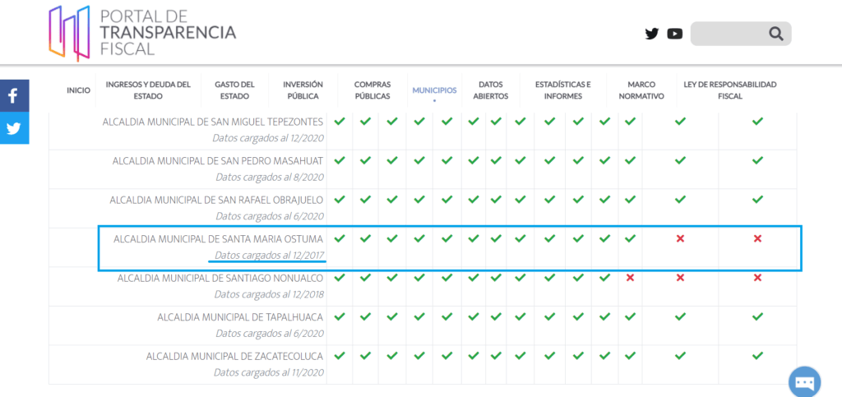Open the chat bubble icon

pyautogui.click(x=804, y=382)
